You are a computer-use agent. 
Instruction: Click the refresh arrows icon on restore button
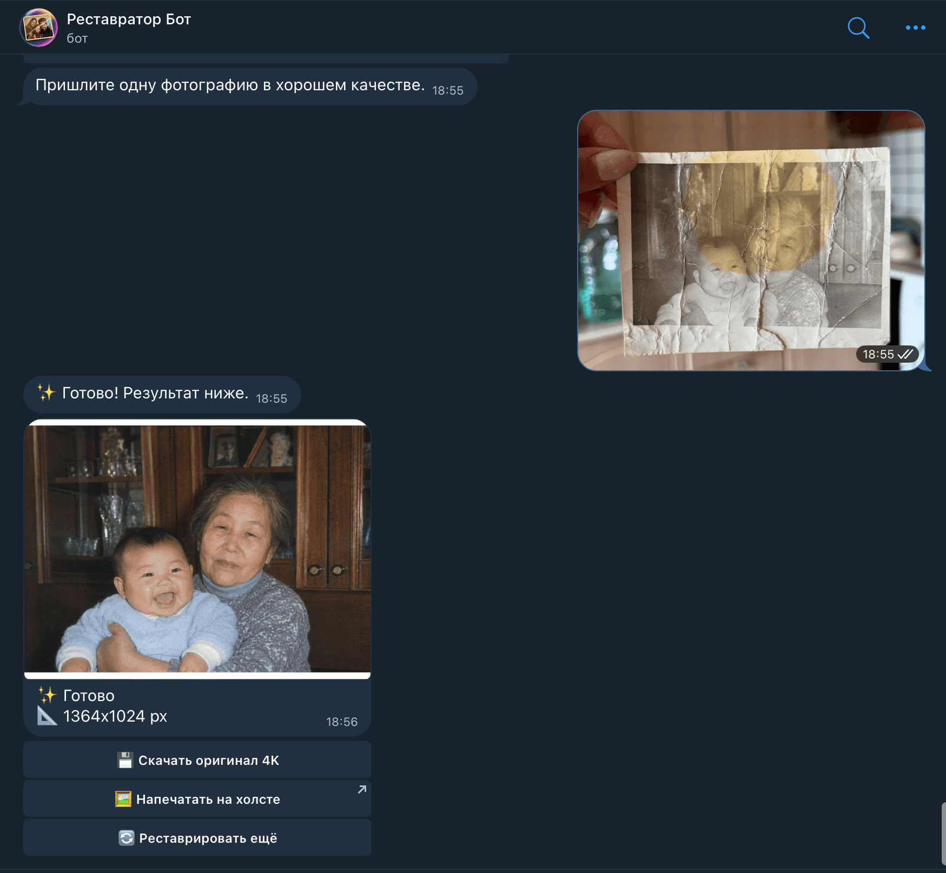[x=126, y=838]
